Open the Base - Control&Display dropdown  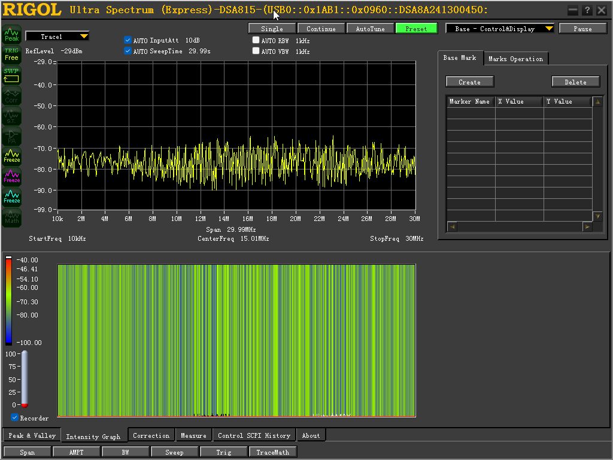(x=500, y=29)
